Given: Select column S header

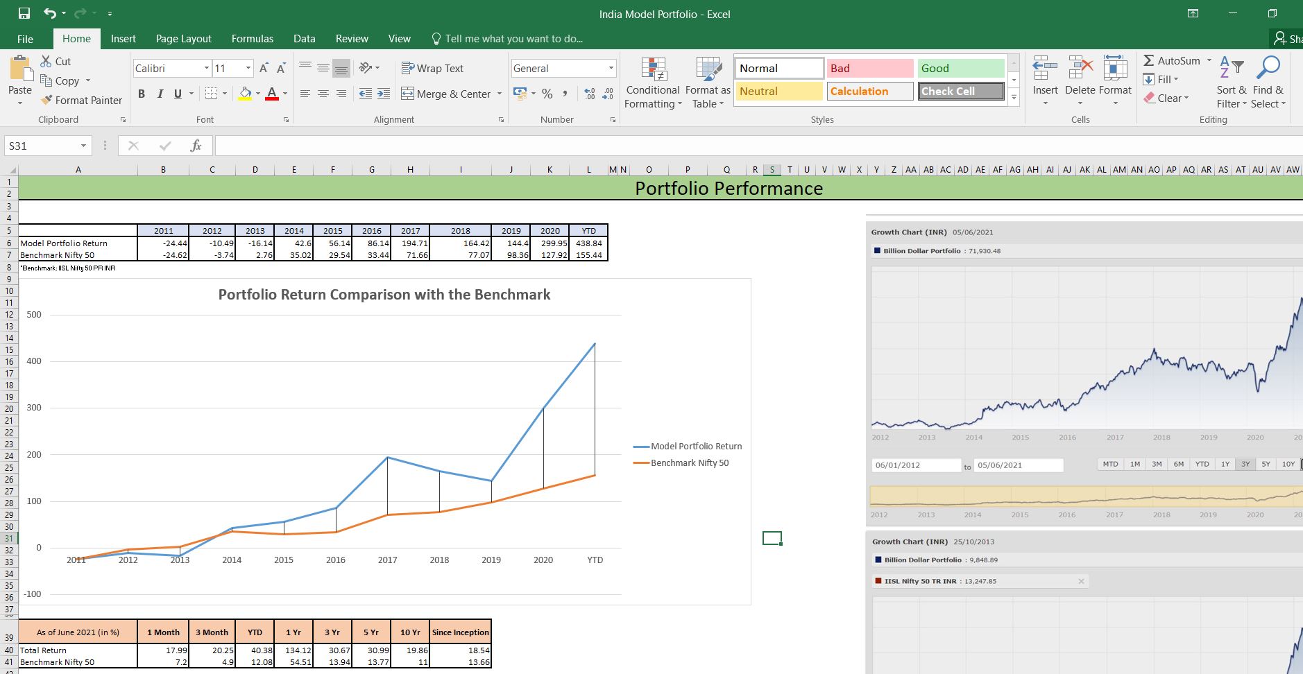Looking at the screenshot, I should (772, 169).
